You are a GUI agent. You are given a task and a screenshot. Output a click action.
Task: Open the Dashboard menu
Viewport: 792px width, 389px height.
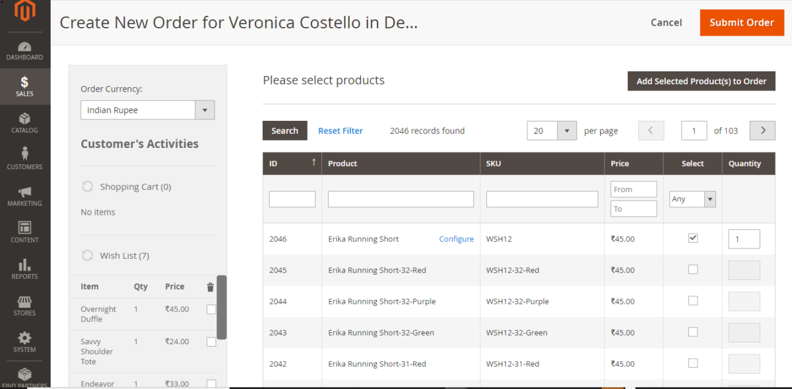point(25,51)
